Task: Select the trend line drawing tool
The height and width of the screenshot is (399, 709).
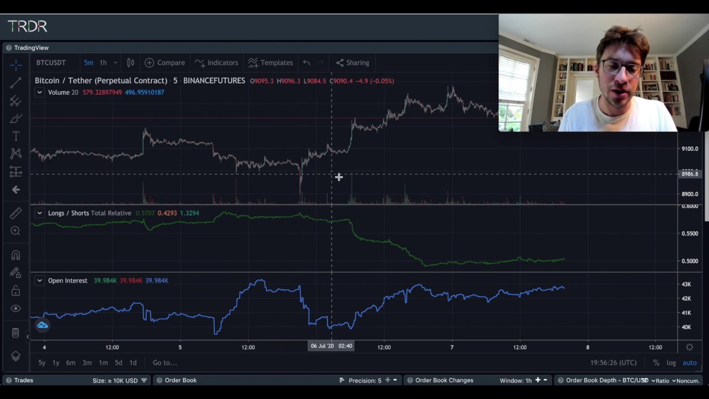Action: pos(16,83)
